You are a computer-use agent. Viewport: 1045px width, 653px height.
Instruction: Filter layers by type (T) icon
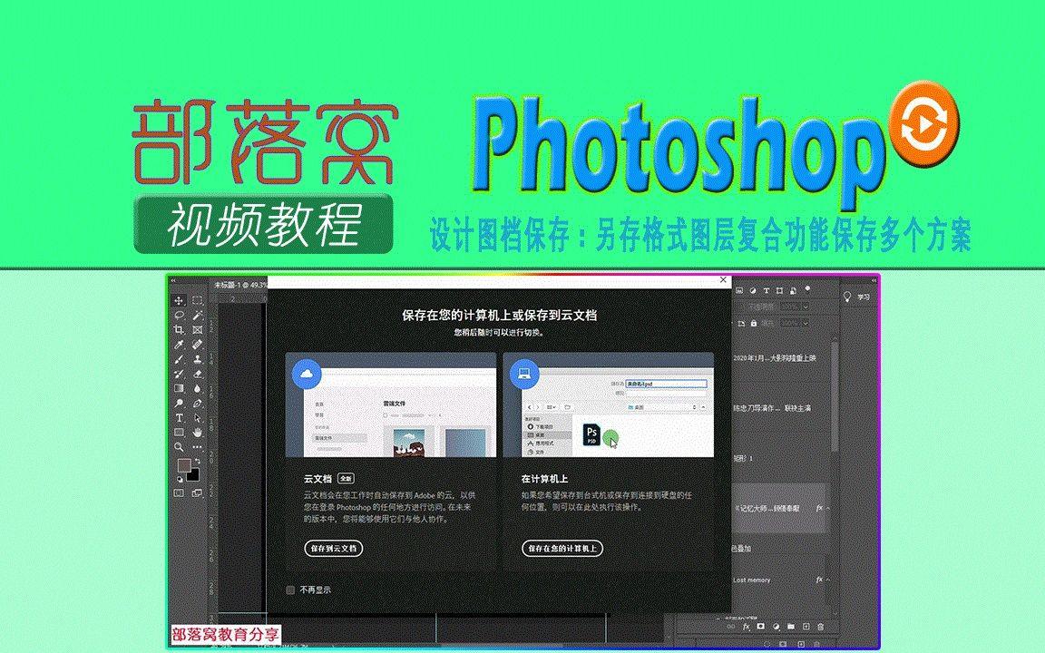pyautogui.click(x=767, y=290)
